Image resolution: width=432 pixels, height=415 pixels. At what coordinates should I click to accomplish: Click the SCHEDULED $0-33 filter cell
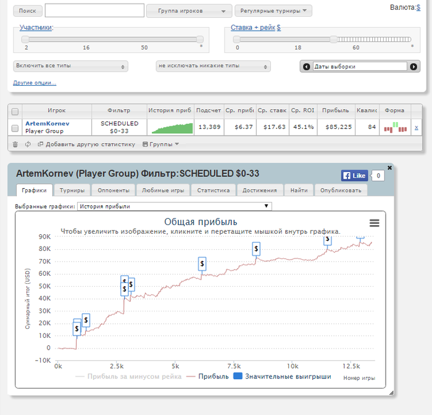click(x=119, y=127)
